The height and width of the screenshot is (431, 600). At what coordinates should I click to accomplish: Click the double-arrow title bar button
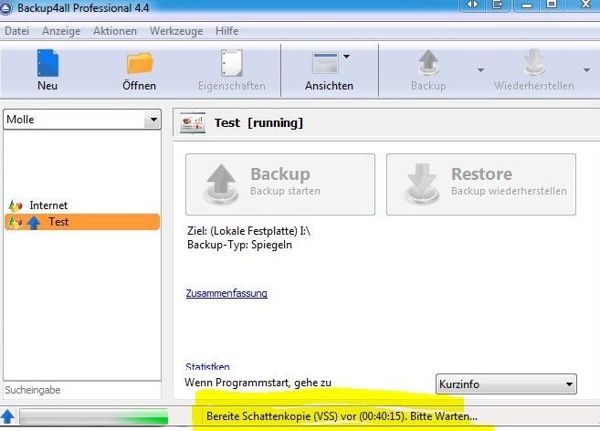coord(473,5)
